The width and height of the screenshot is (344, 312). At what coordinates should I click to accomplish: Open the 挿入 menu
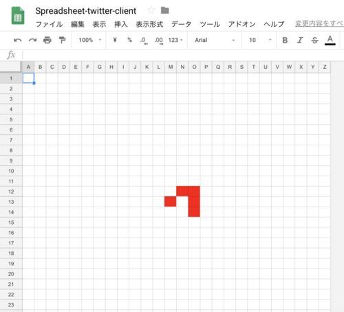121,24
